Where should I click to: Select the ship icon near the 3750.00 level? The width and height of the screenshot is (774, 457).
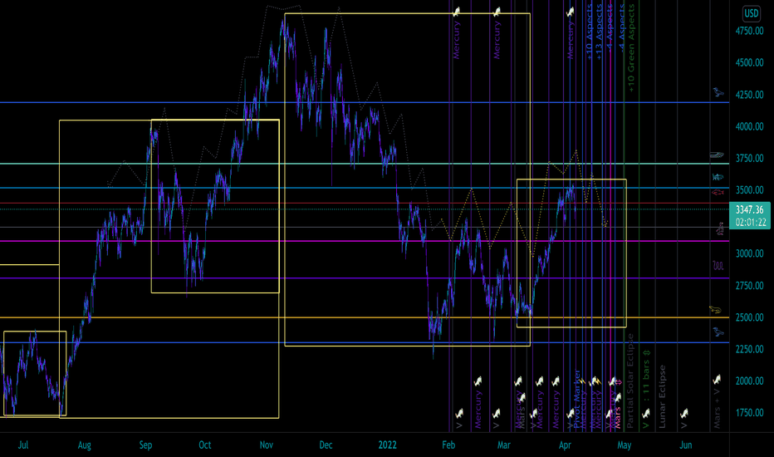(x=717, y=155)
